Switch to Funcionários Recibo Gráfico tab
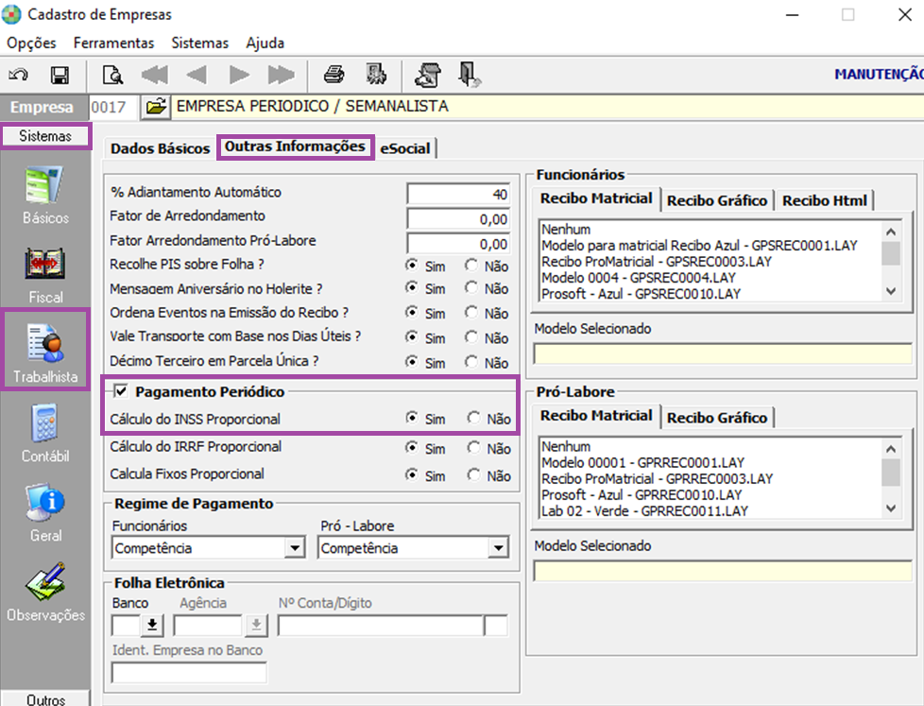The height and width of the screenshot is (706, 924). [717, 201]
